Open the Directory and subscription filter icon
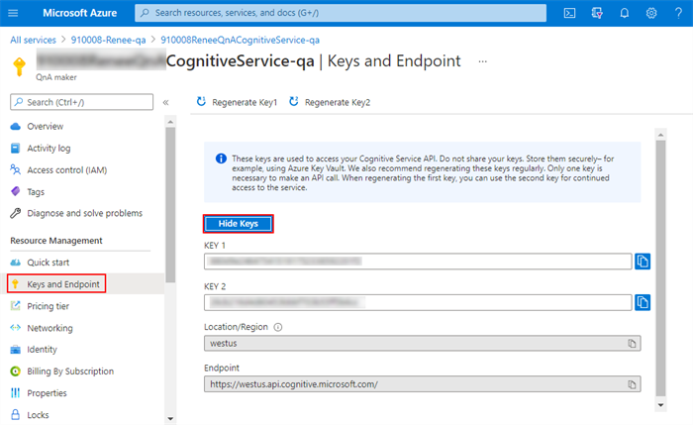Image resolution: width=693 pixels, height=425 pixels. tap(597, 13)
